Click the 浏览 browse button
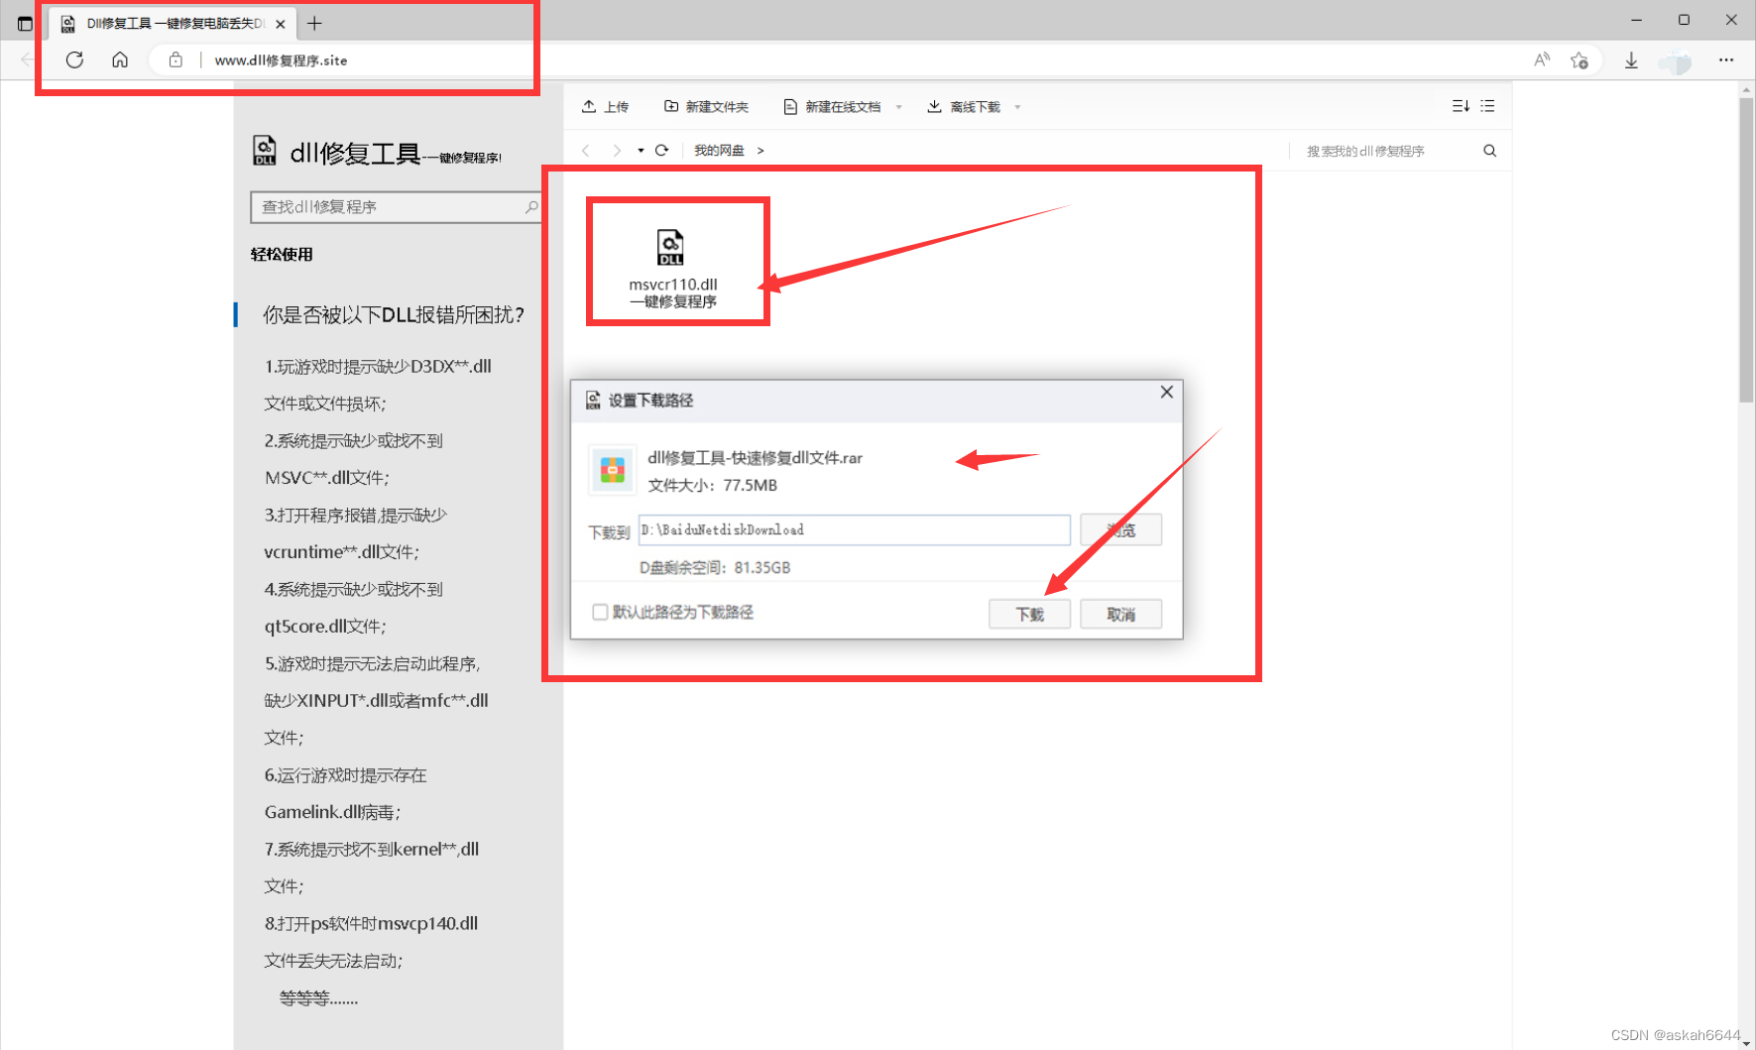1756x1050 pixels. tap(1120, 530)
